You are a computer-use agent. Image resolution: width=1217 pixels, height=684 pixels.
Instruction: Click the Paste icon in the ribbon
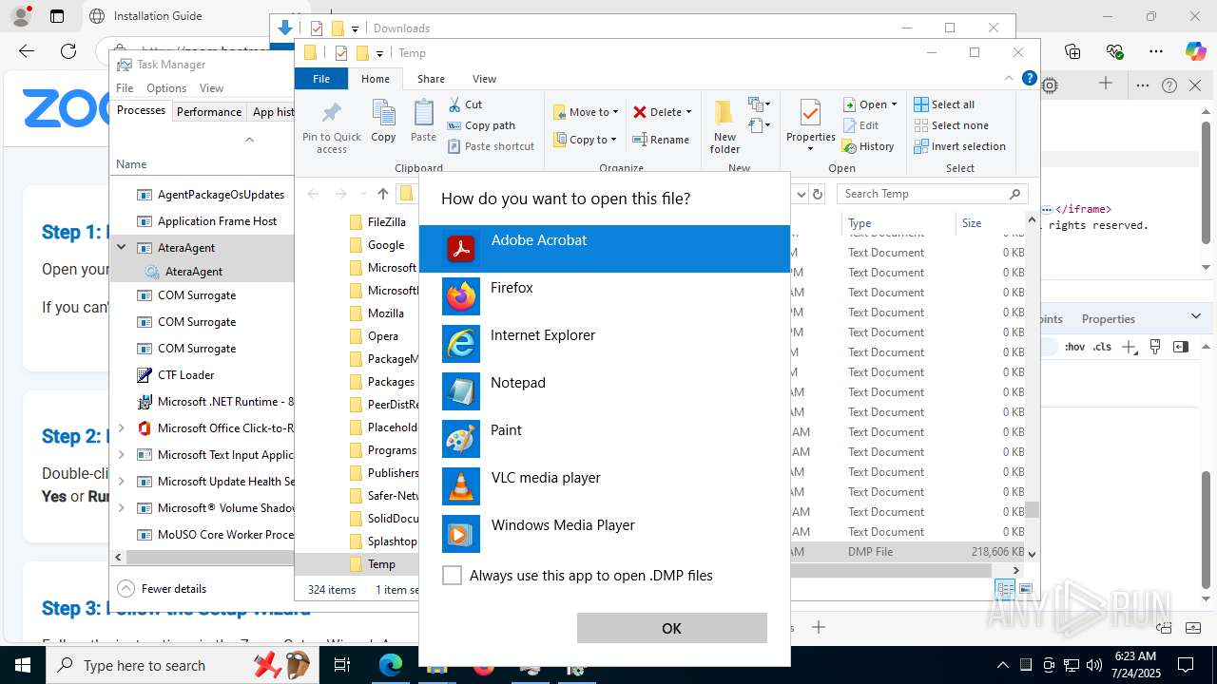click(423, 121)
